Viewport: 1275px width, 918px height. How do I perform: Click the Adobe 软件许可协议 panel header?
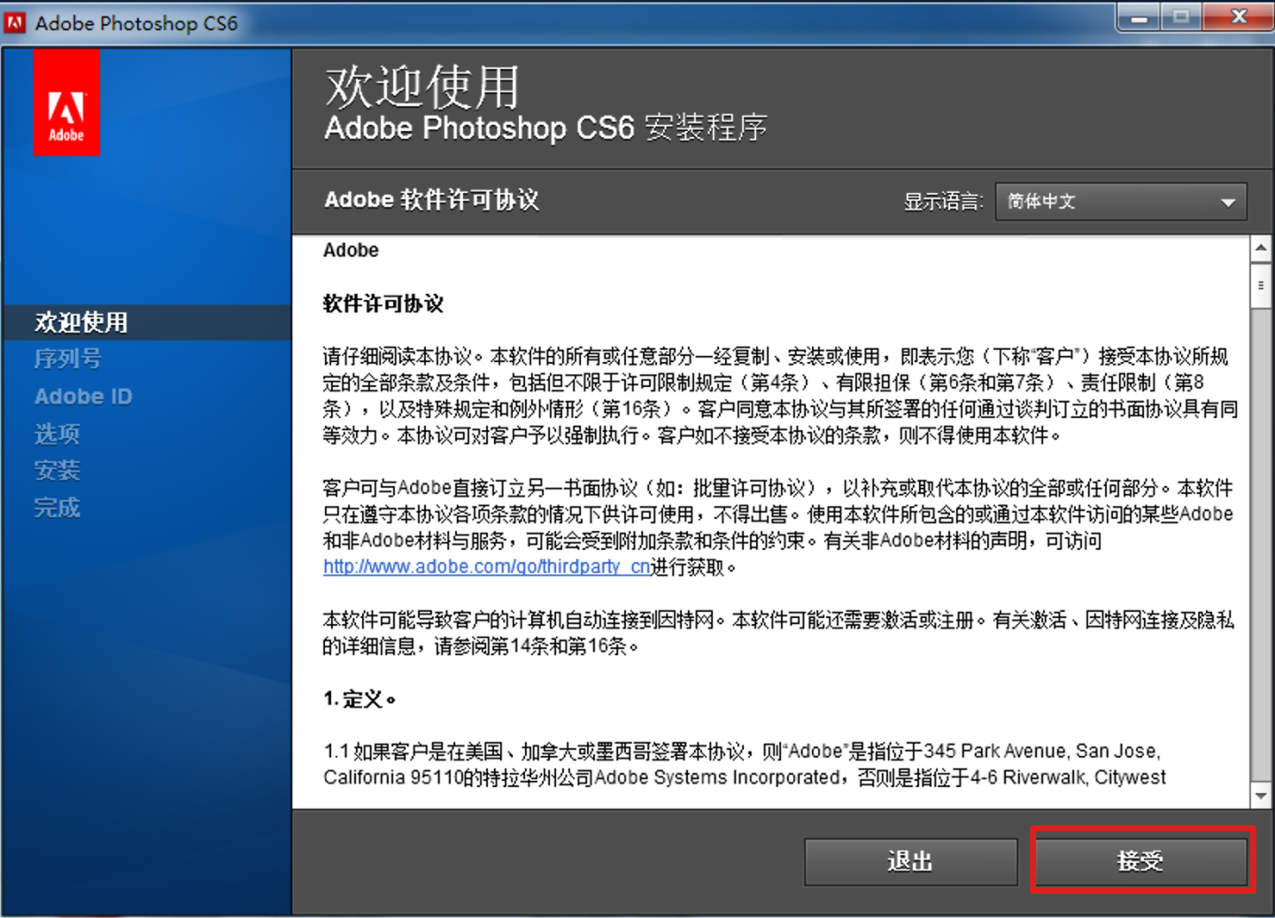[x=432, y=200]
